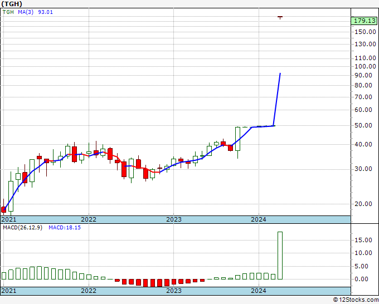Click the 30.00 price axis label

tap(363, 169)
